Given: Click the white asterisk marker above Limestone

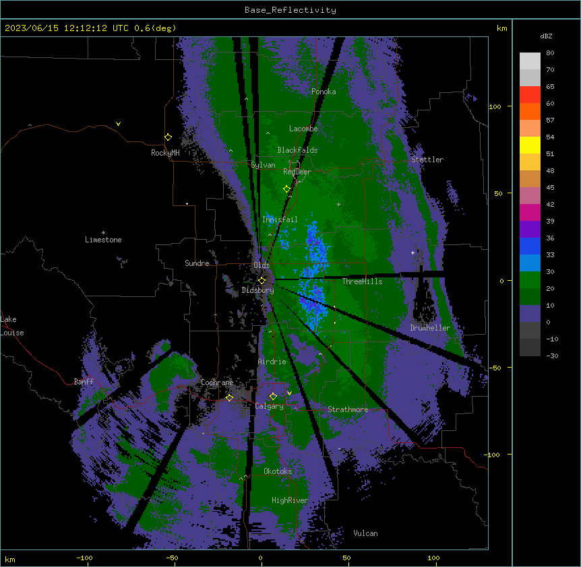Looking at the screenshot, I should [103, 233].
